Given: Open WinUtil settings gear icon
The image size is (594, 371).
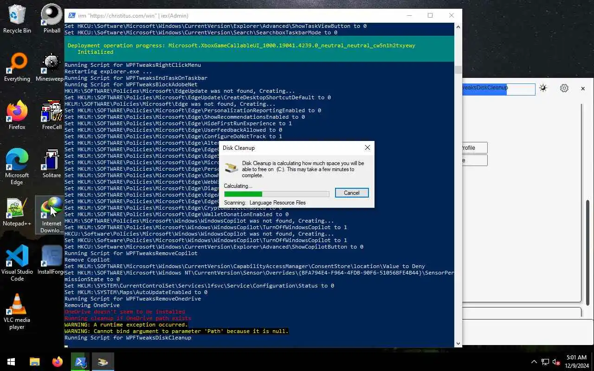Looking at the screenshot, I should (564, 88).
